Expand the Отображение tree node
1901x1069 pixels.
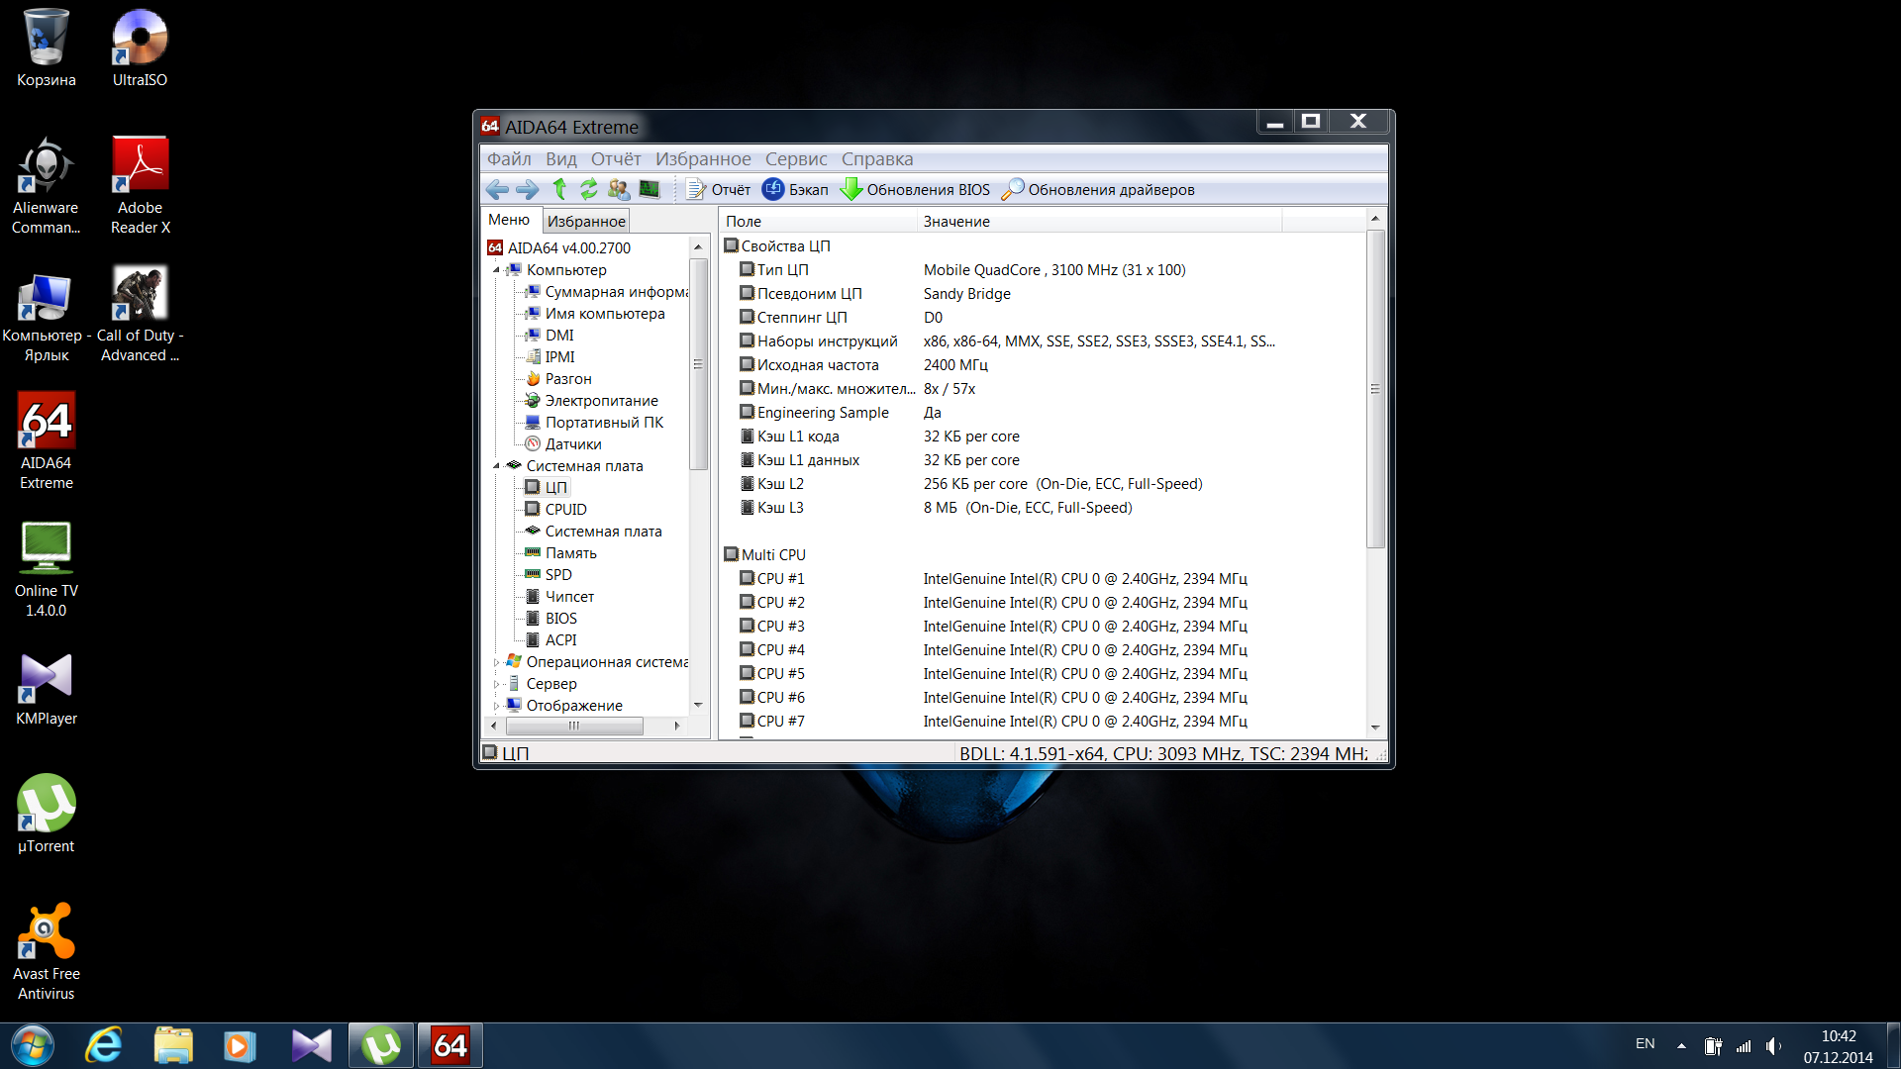point(496,706)
